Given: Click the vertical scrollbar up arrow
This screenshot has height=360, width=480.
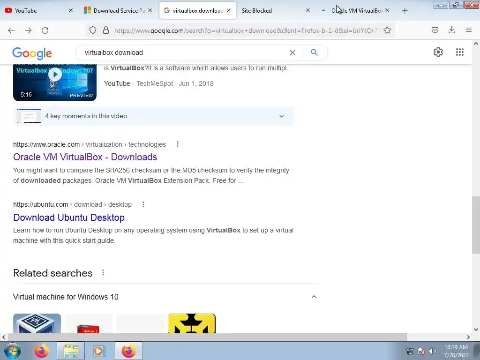Looking at the screenshot, I should click(476, 44).
